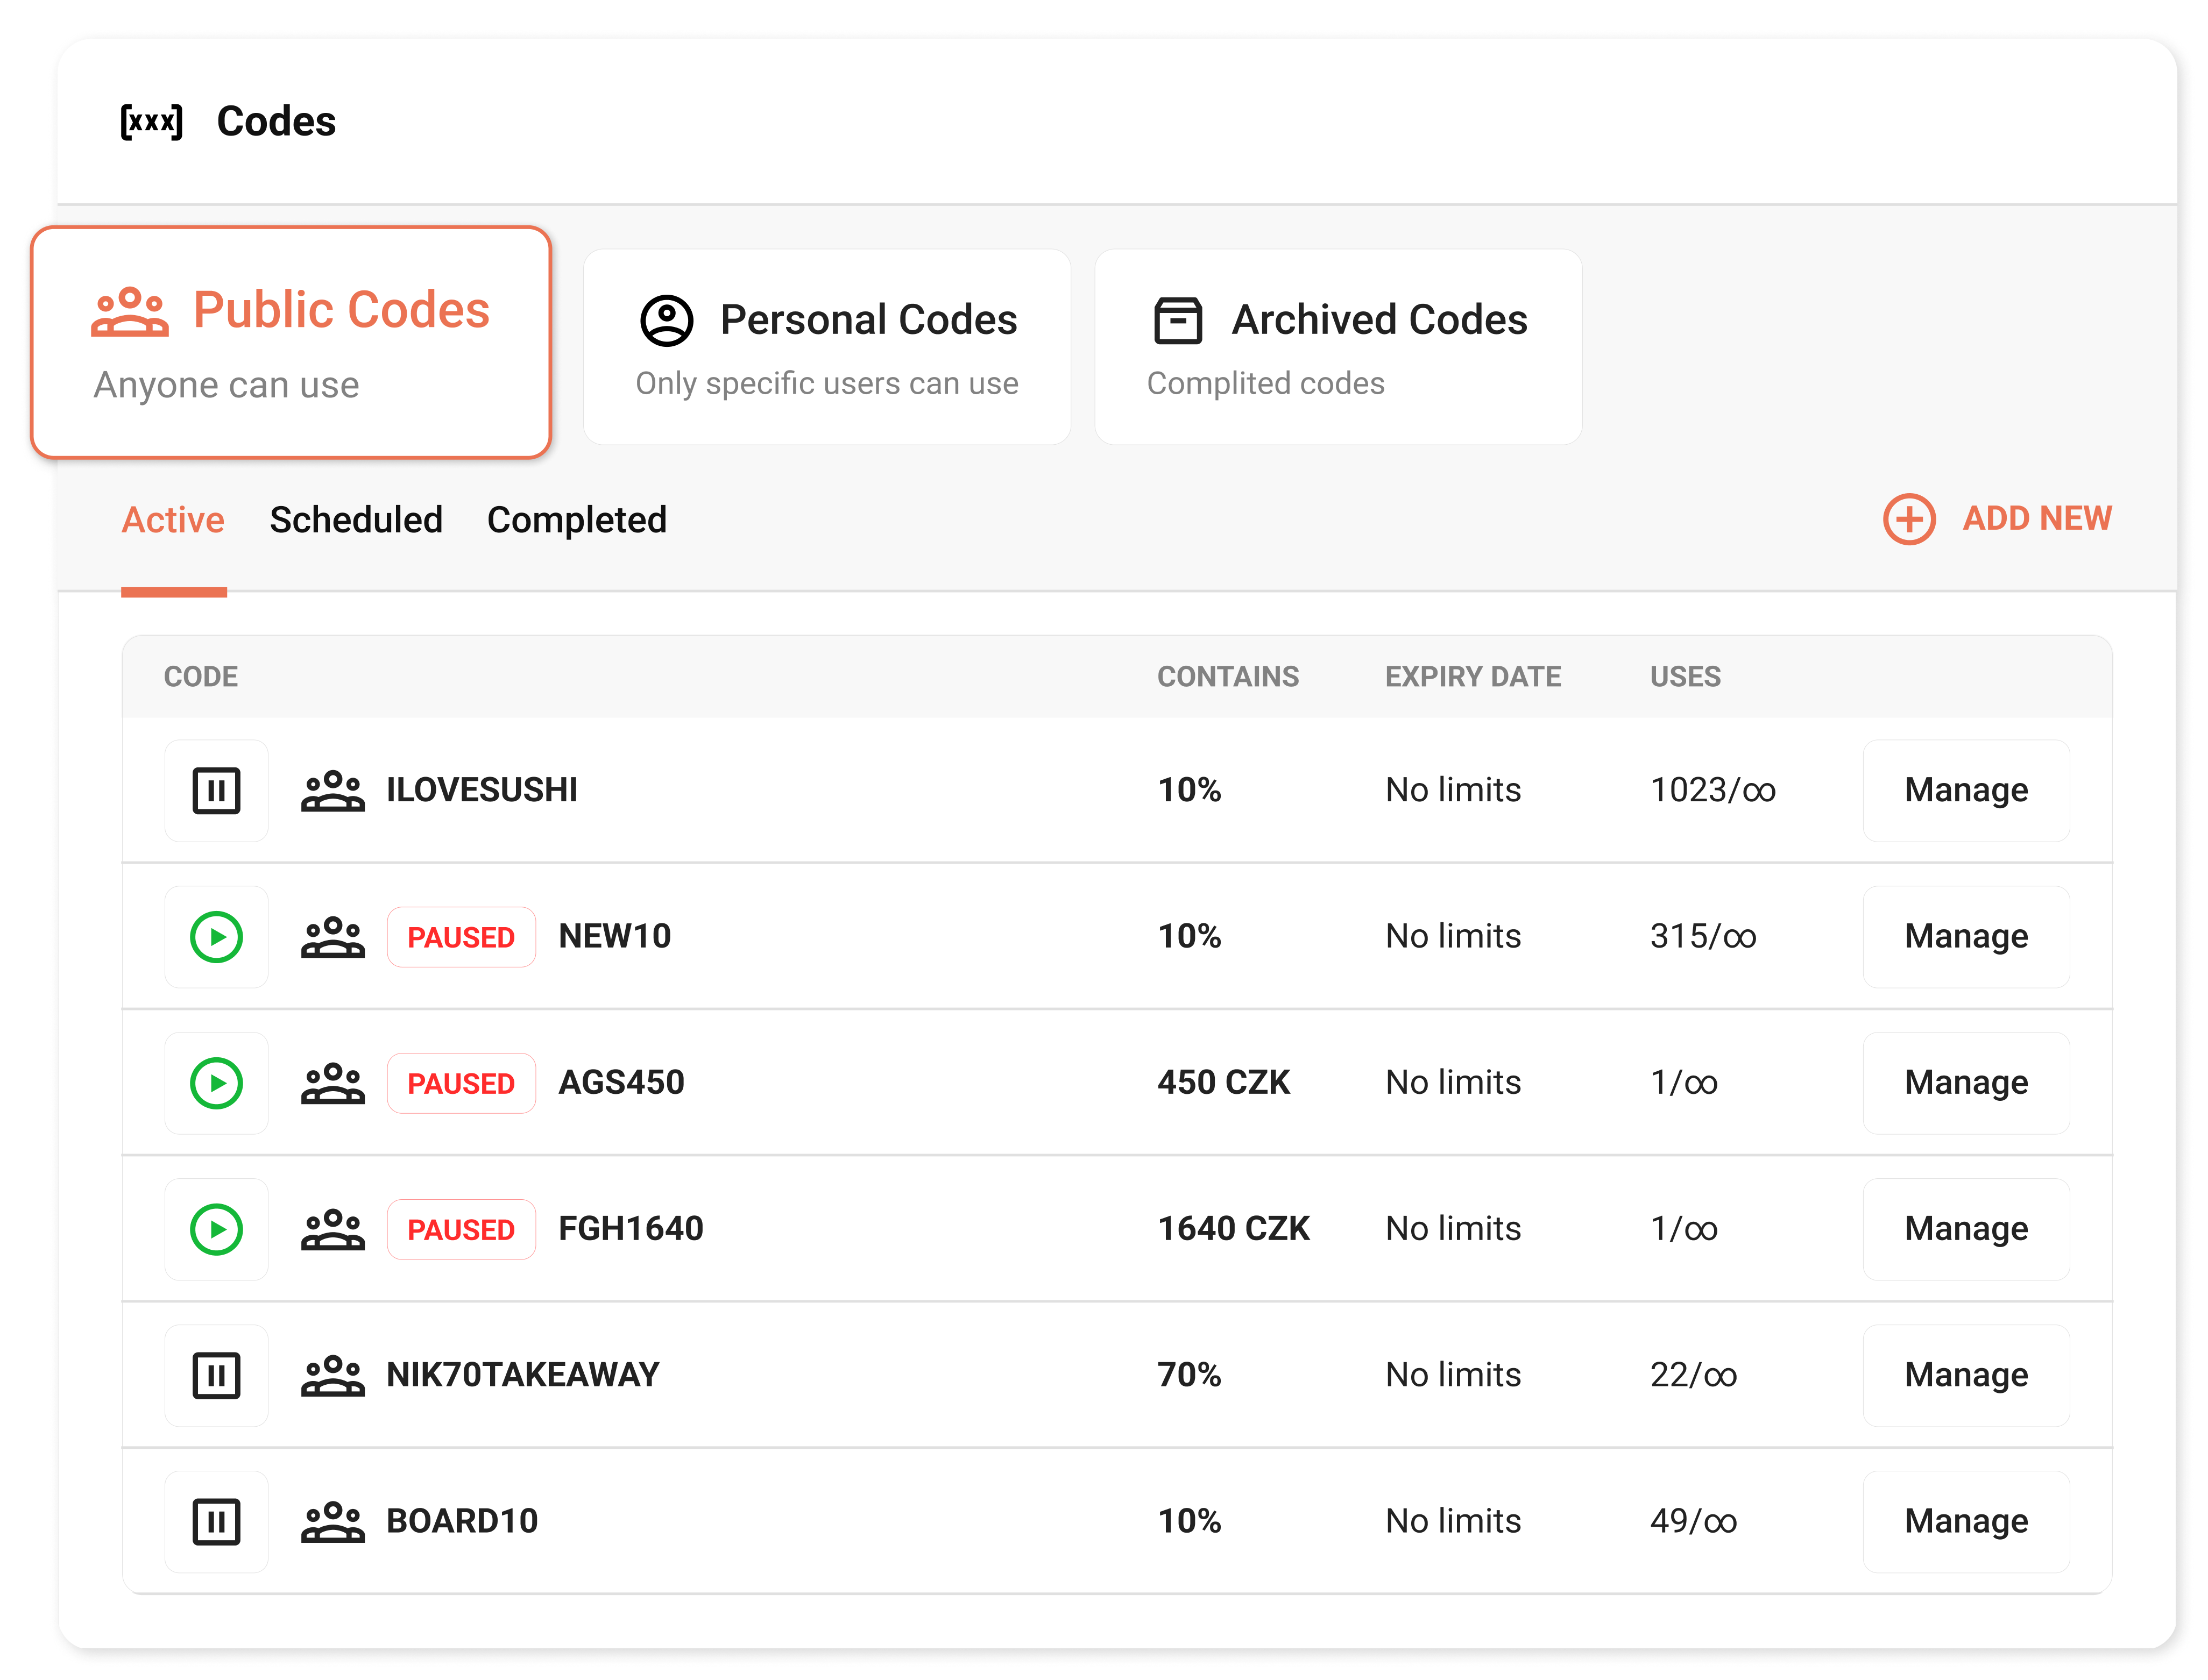2208x1680 pixels.
Task: Pause the ILOVESUSHI code
Action: pos(216,790)
